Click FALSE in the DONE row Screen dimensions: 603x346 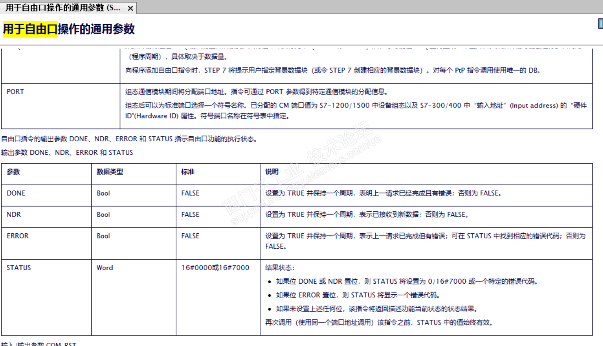tap(190, 193)
